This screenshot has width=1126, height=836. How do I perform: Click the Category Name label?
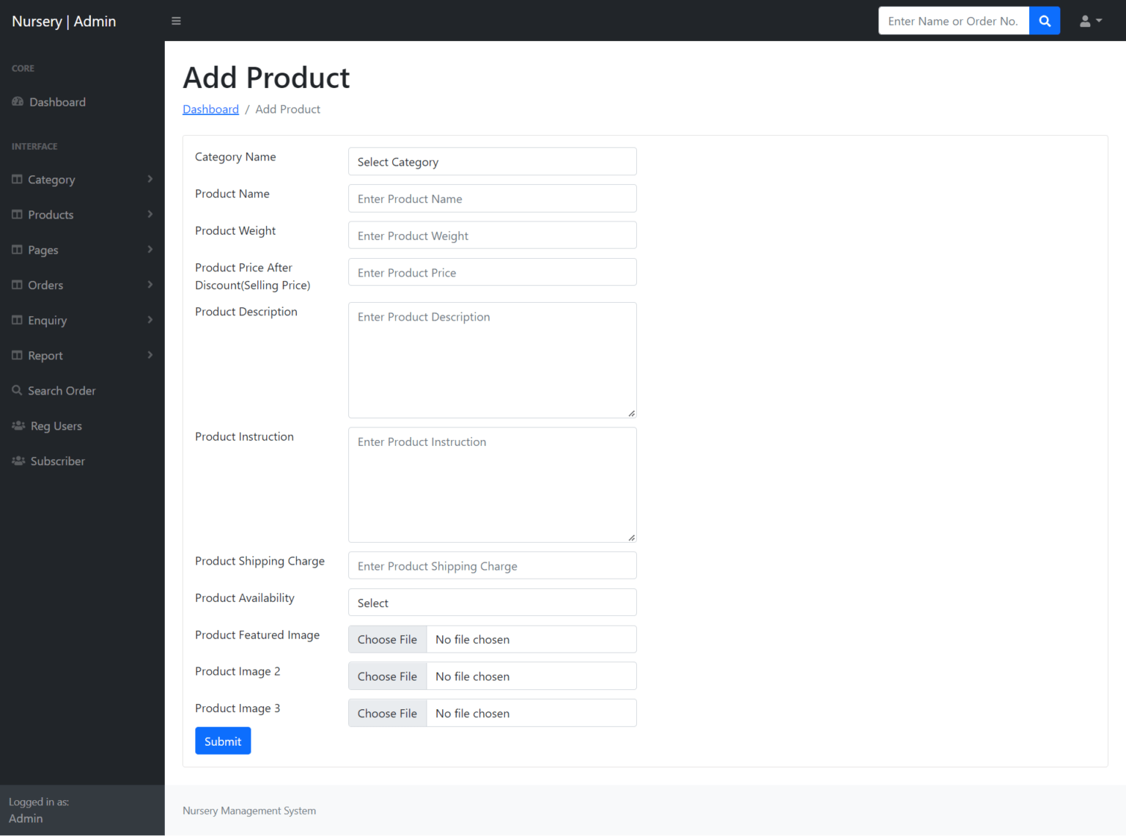tap(235, 157)
